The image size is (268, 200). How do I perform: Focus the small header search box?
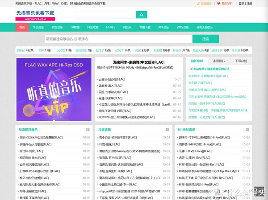tap(105, 15)
